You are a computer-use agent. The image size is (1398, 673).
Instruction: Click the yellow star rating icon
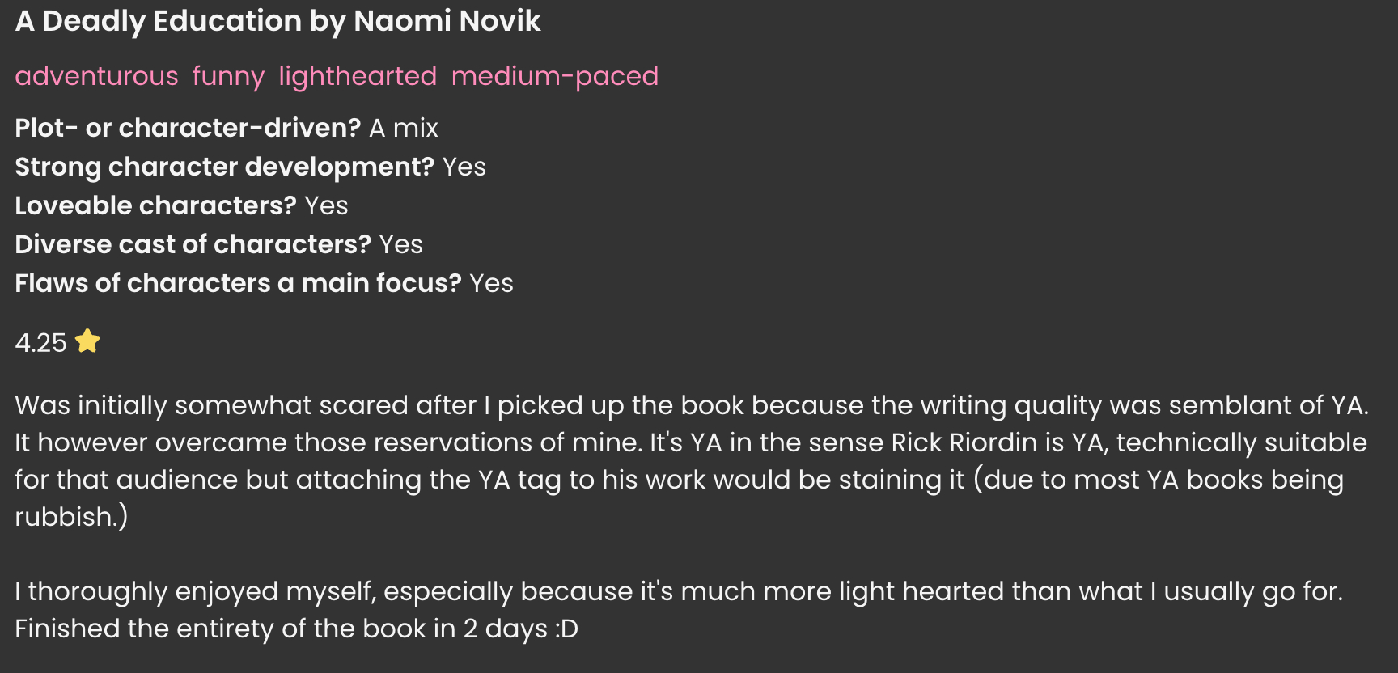coord(87,341)
